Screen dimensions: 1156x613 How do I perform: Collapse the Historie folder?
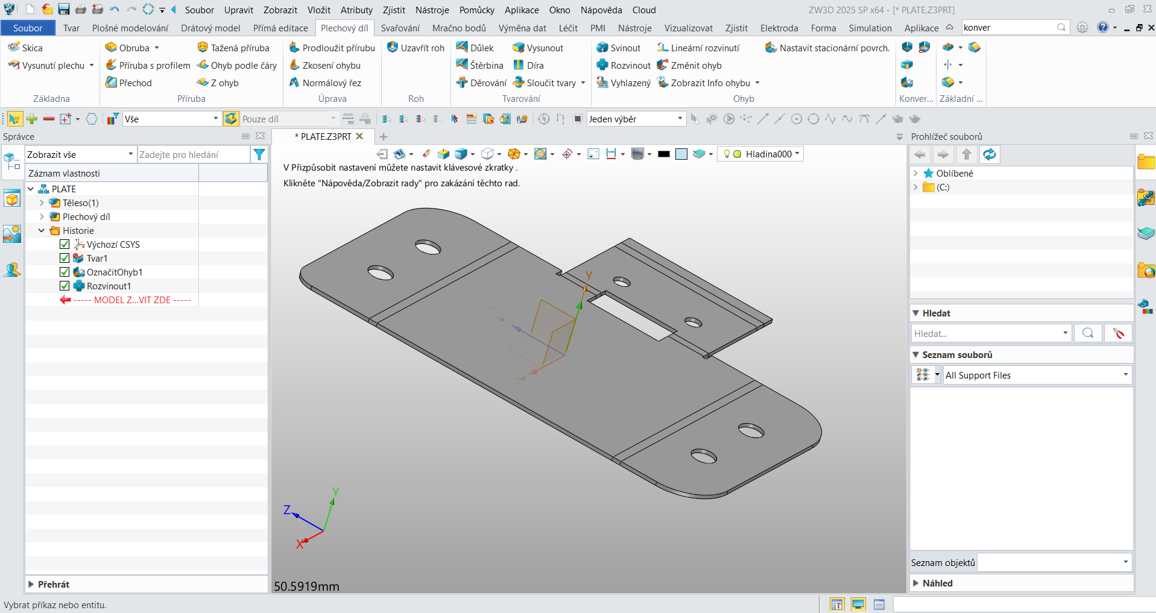(42, 230)
